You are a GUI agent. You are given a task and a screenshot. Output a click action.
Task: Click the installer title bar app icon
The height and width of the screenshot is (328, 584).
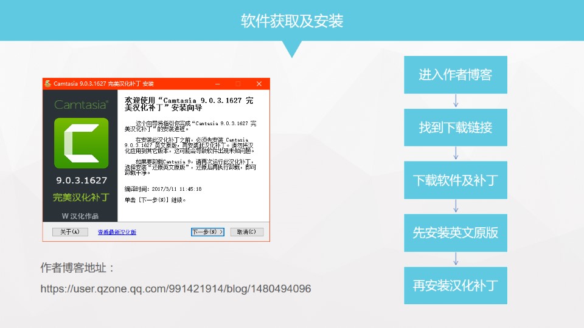(47, 83)
